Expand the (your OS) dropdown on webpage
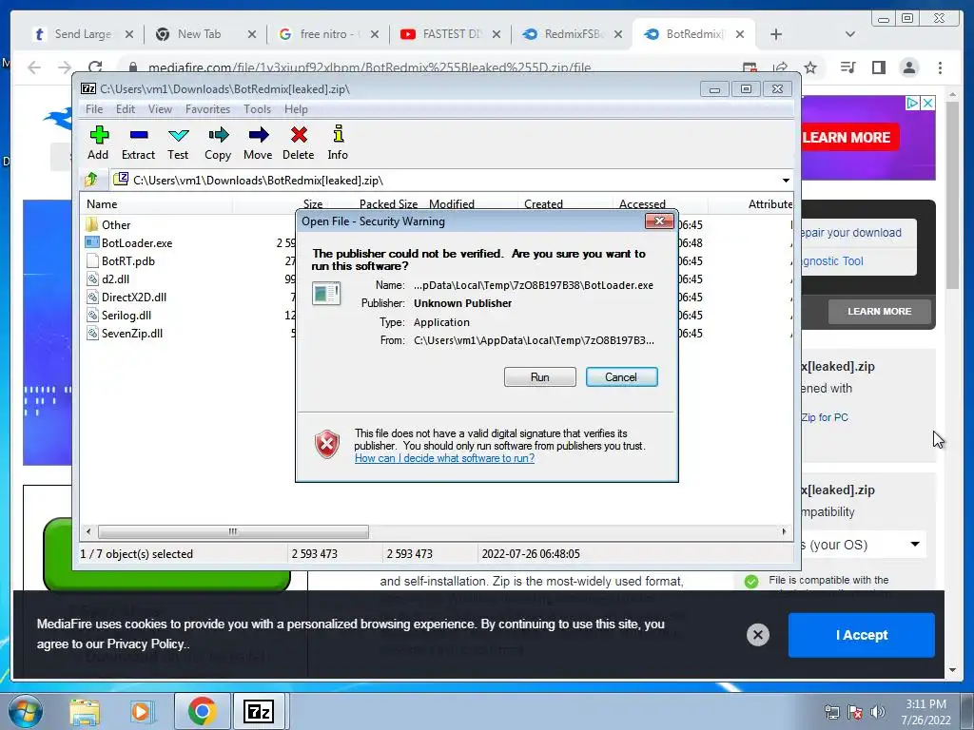The image size is (974, 730). (x=864, y=545)
